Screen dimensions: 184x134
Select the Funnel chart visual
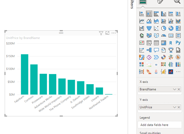coord(149,28)
